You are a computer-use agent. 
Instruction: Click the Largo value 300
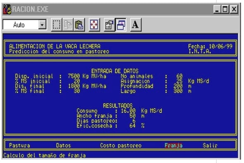coord(178,91)
